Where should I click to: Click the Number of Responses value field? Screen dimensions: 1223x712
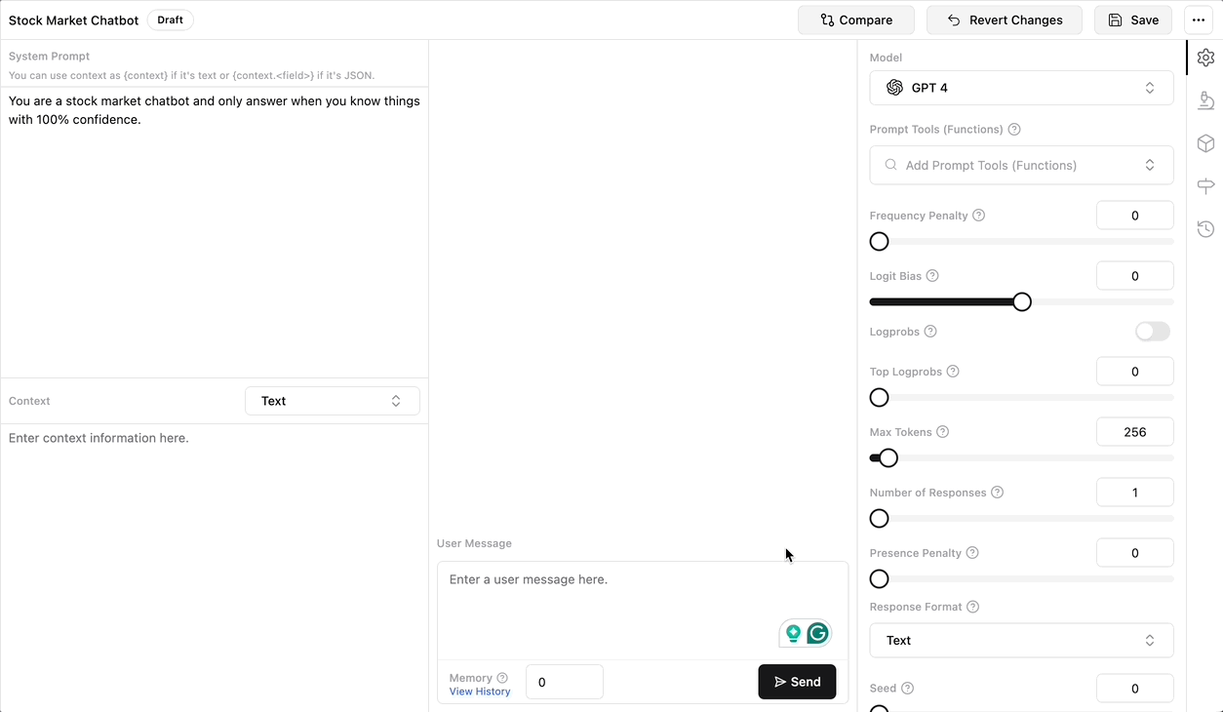1134,493
